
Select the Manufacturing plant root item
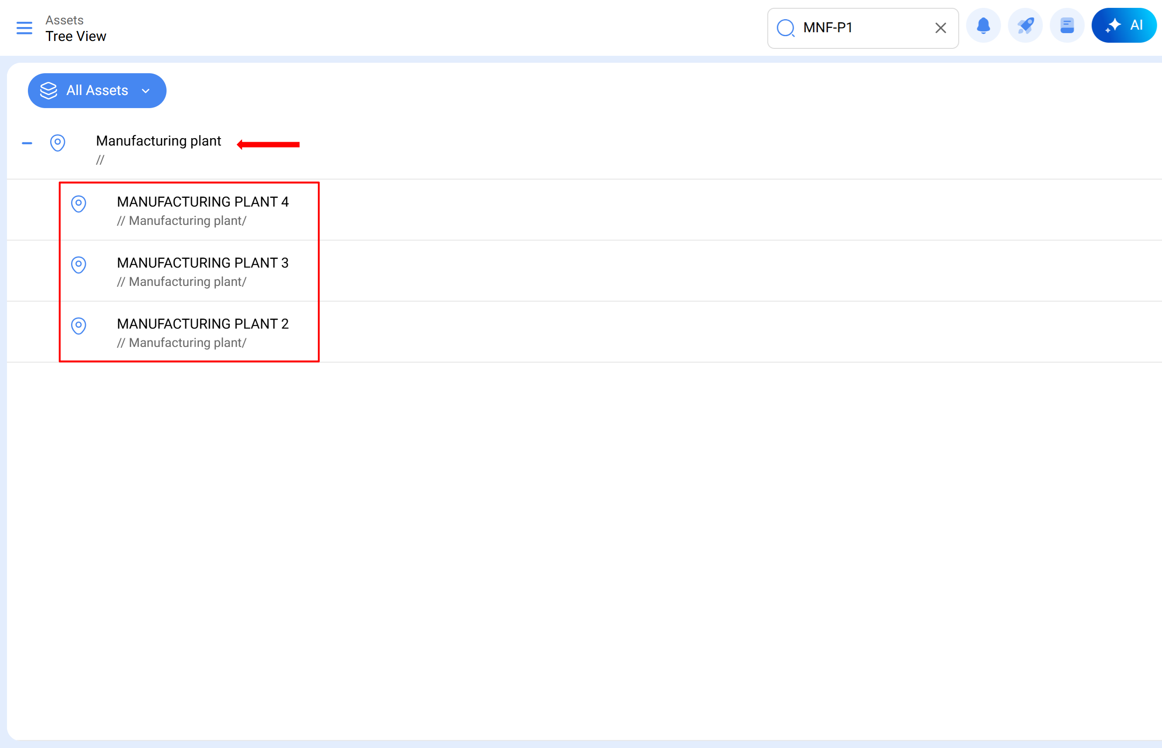click(158, 141)
